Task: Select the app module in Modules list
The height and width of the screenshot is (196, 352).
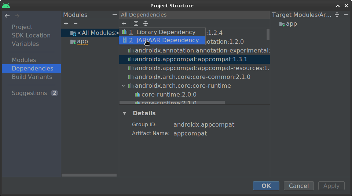Action: click(82, 41)
